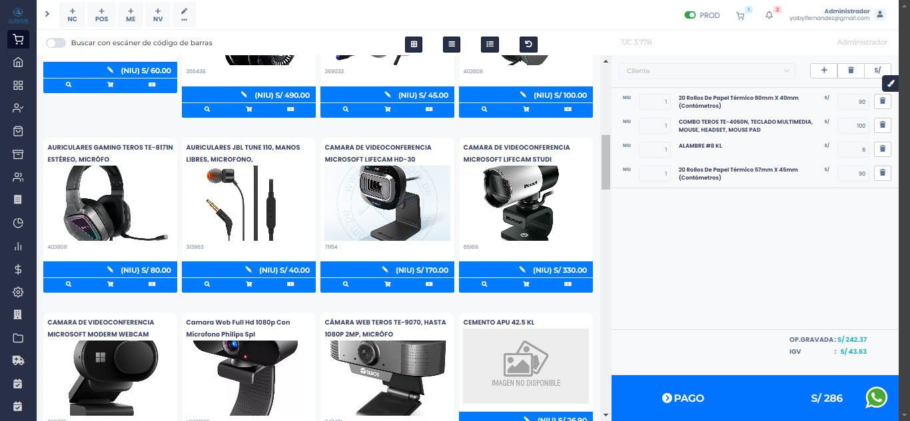The width and height of the screenshot is (910, 421).
Task: Open the WhatsApp chat icon
Action: [x=876, y=398]
